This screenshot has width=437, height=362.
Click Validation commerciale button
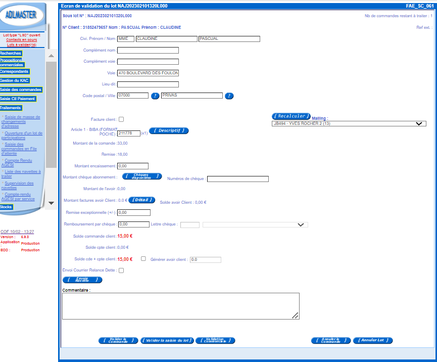click(x=215, y=341)
